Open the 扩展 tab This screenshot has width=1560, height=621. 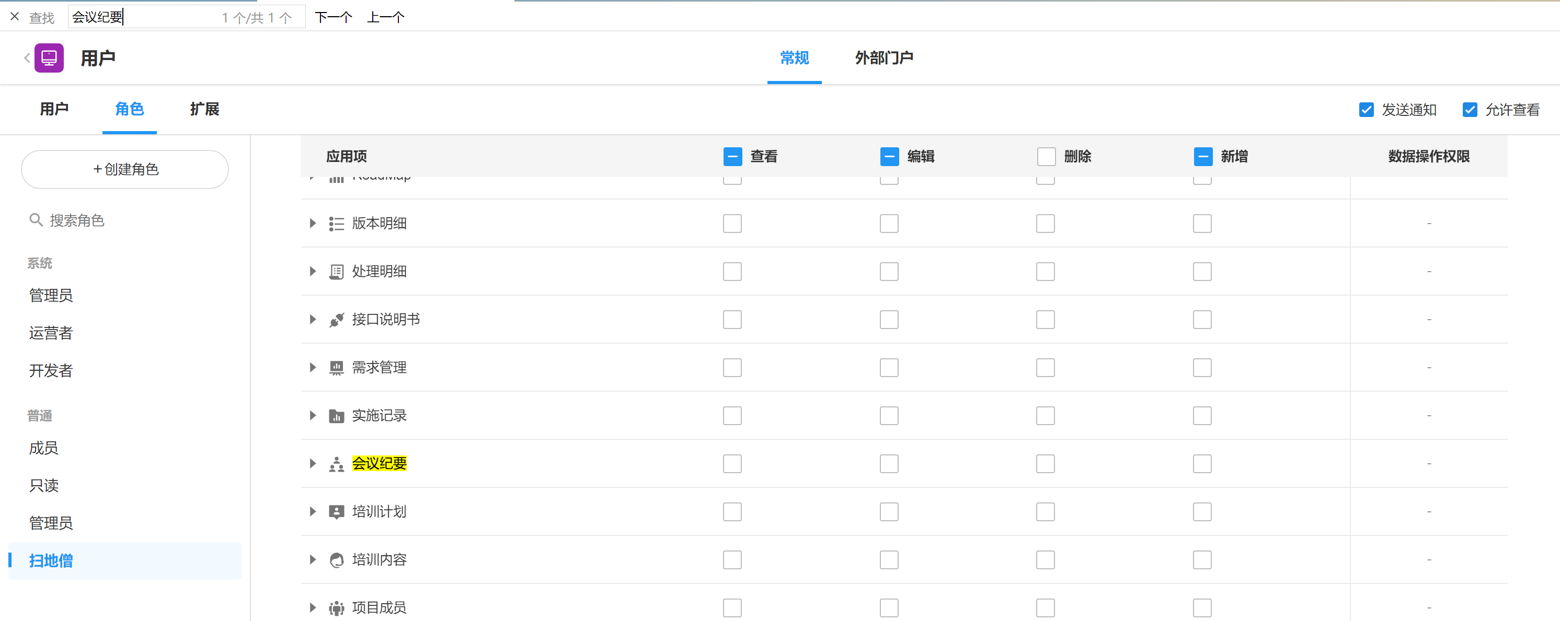click(204, 110)
